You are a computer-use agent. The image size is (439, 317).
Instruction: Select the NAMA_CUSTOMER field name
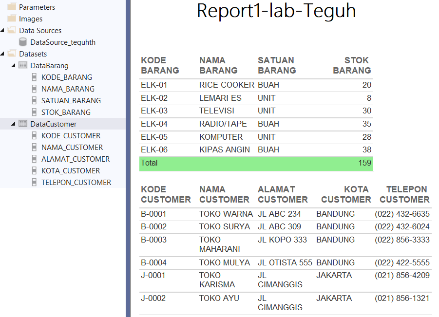pyautogui.click(x=72, y=148)
